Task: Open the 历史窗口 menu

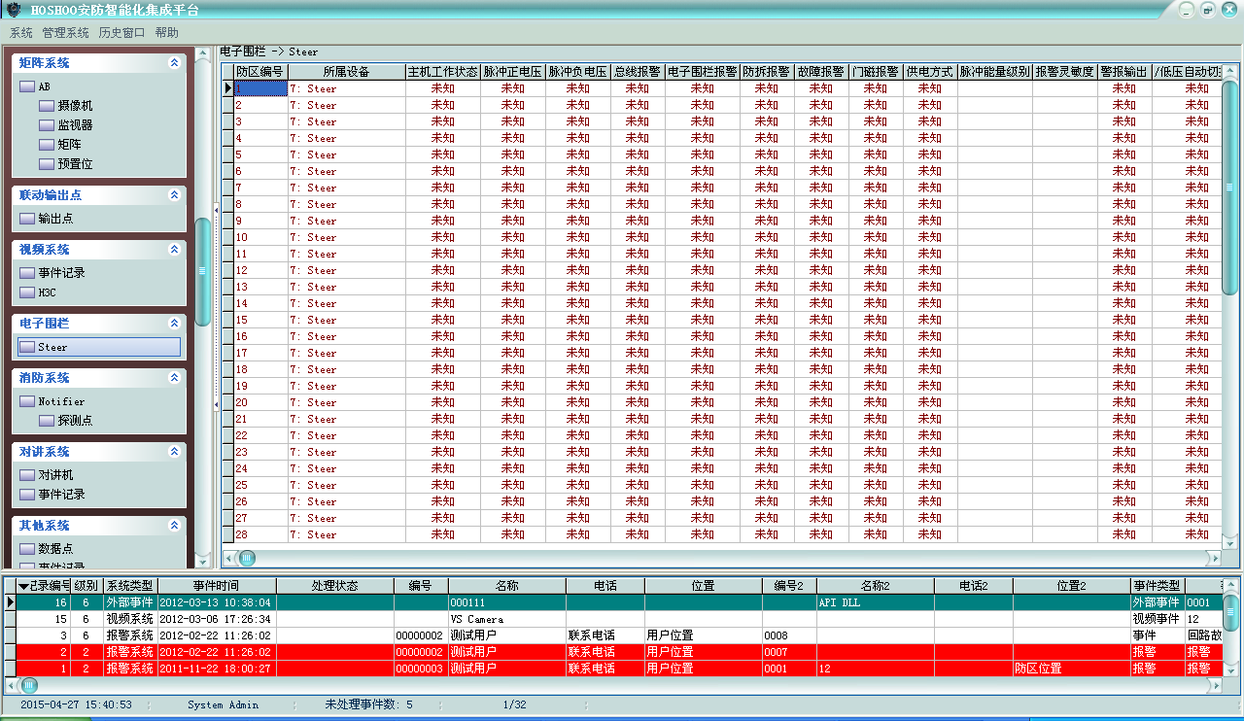Action: 121,32
